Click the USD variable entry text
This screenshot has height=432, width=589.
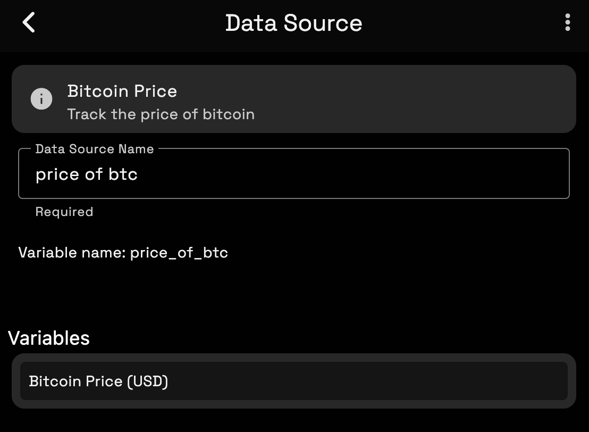(98, 381)
